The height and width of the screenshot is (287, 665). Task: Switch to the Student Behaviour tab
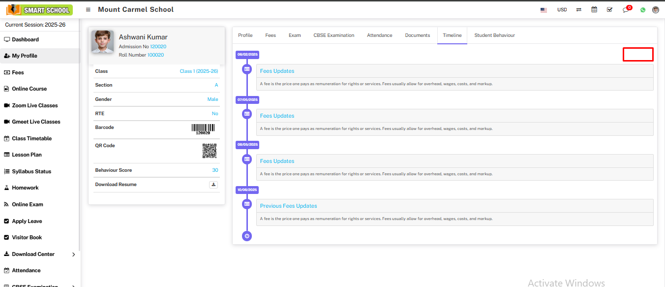[494, 35]
